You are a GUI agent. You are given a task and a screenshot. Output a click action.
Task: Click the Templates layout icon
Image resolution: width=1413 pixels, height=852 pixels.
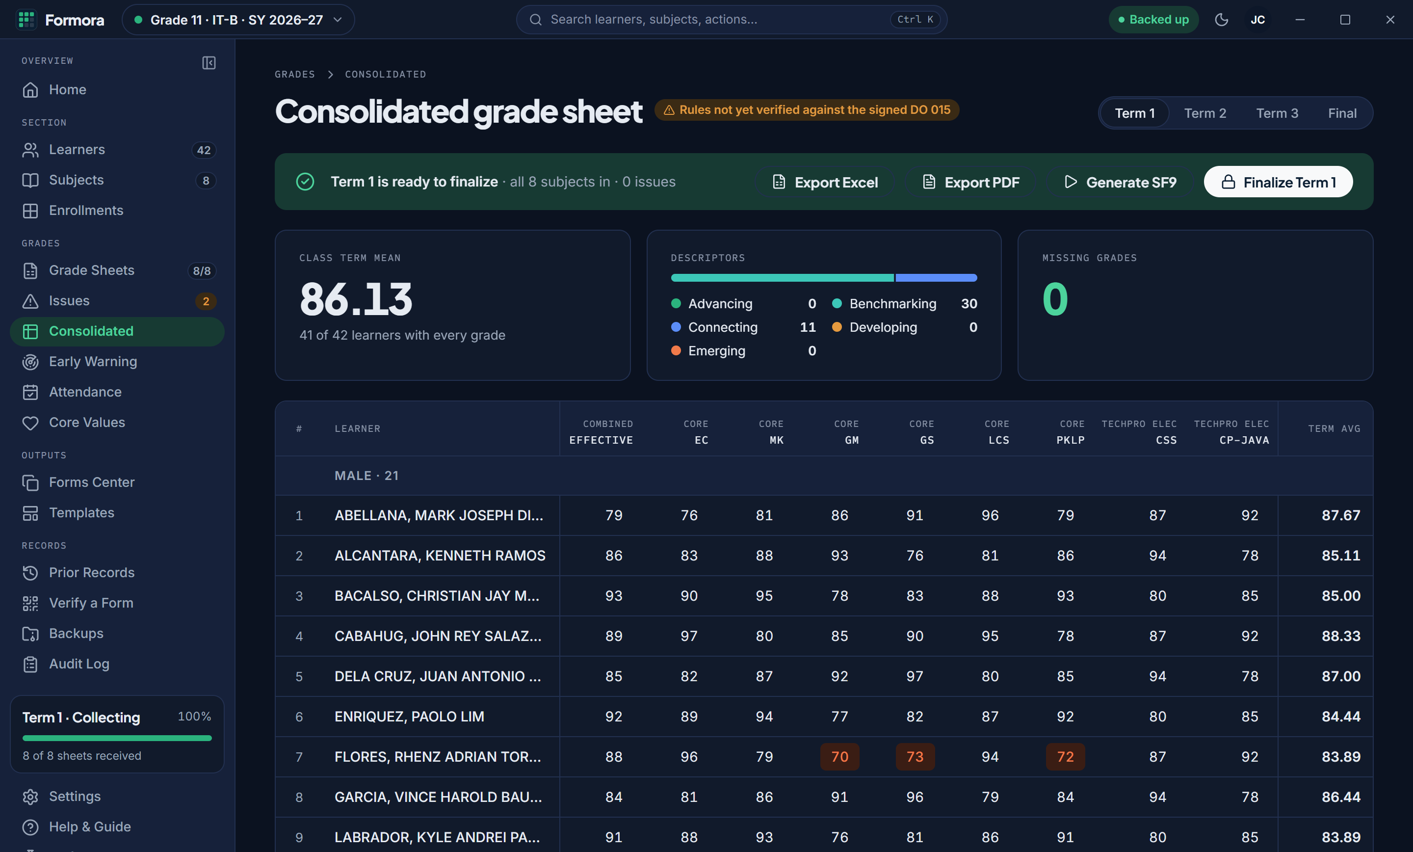pos(30,513)
